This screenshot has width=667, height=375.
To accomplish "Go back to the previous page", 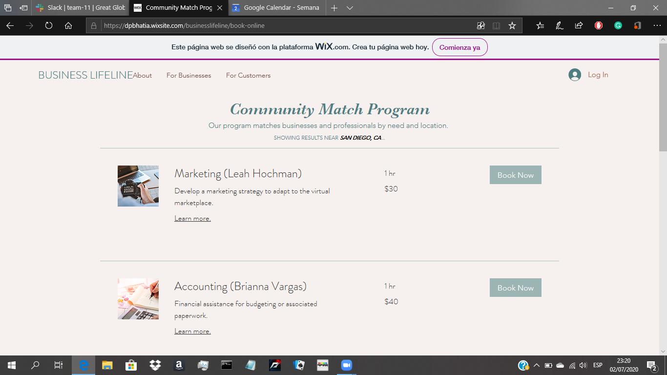I will pyautogui.click(x=10, y=25).
